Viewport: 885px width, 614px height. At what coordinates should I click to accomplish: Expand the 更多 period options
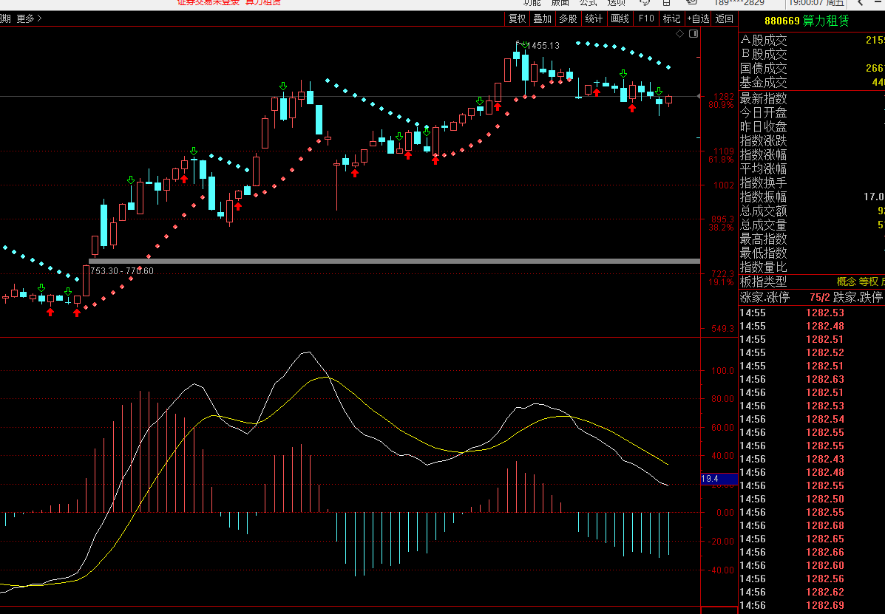30,18
